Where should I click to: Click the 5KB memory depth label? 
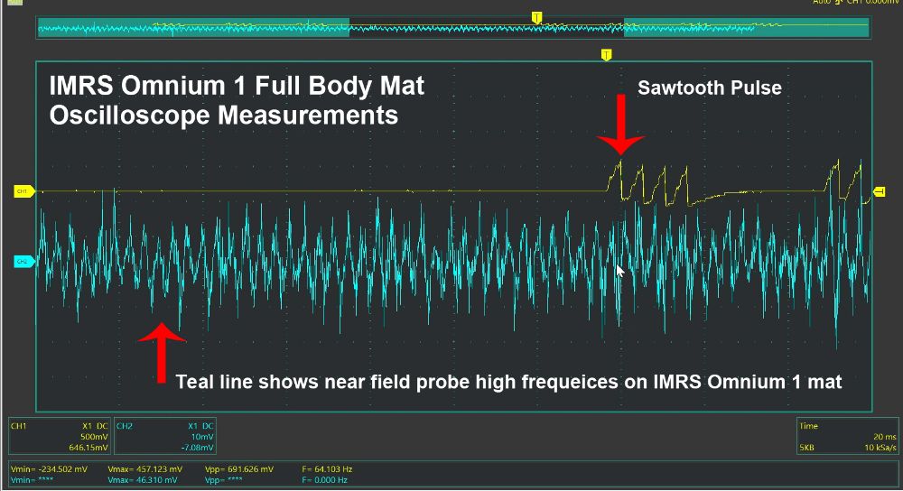click(806, 448)
